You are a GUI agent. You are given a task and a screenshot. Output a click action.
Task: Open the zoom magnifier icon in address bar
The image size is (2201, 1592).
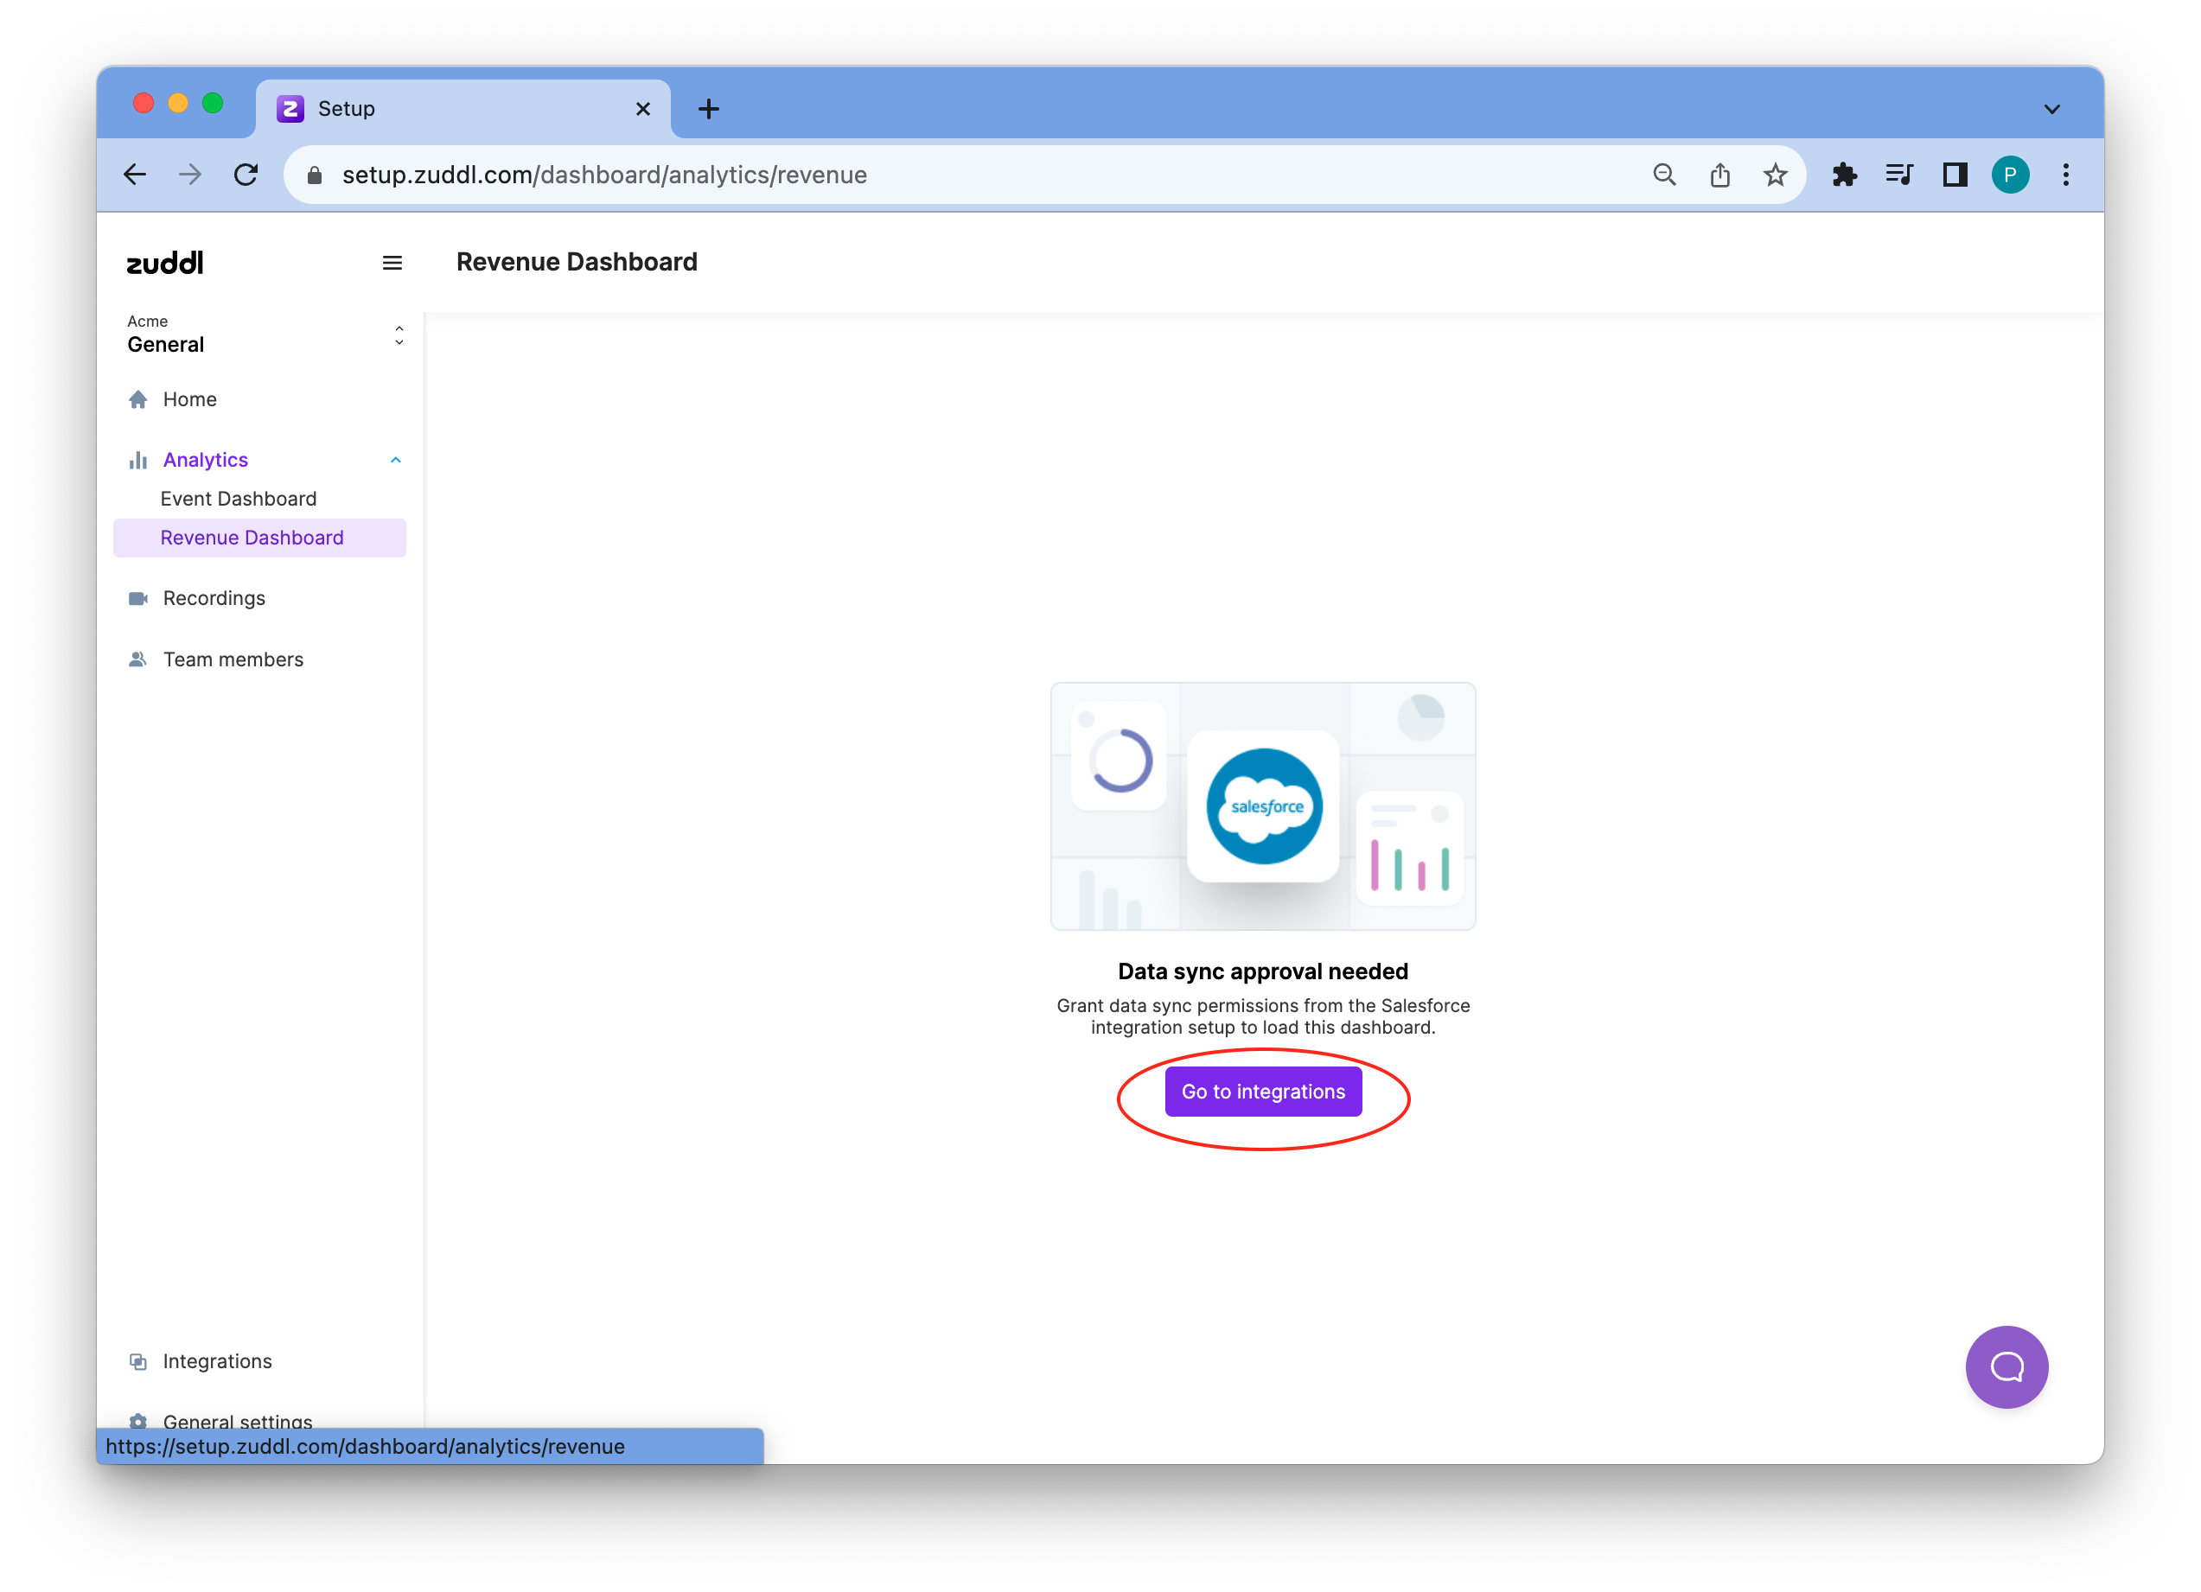pos(1664,175)
